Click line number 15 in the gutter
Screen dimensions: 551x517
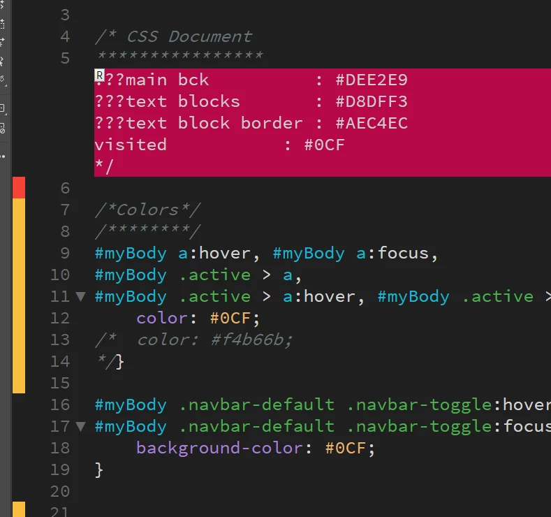[x=60, y=384]
